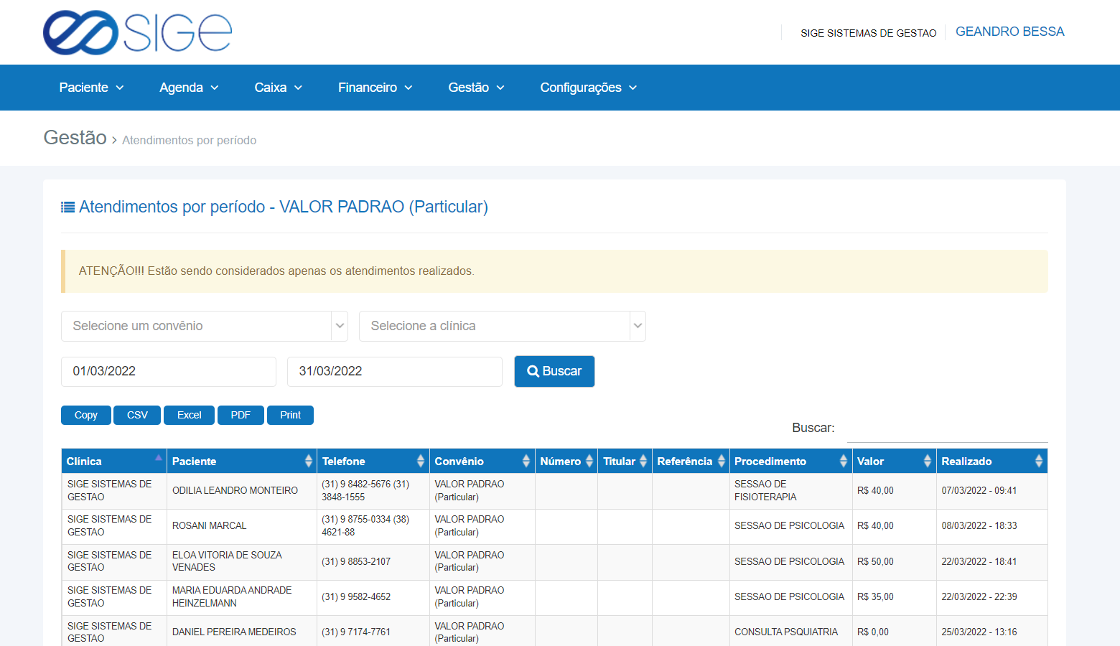Open the Gestão menu
1120x646 pixels.
click(x=477, y=88)
